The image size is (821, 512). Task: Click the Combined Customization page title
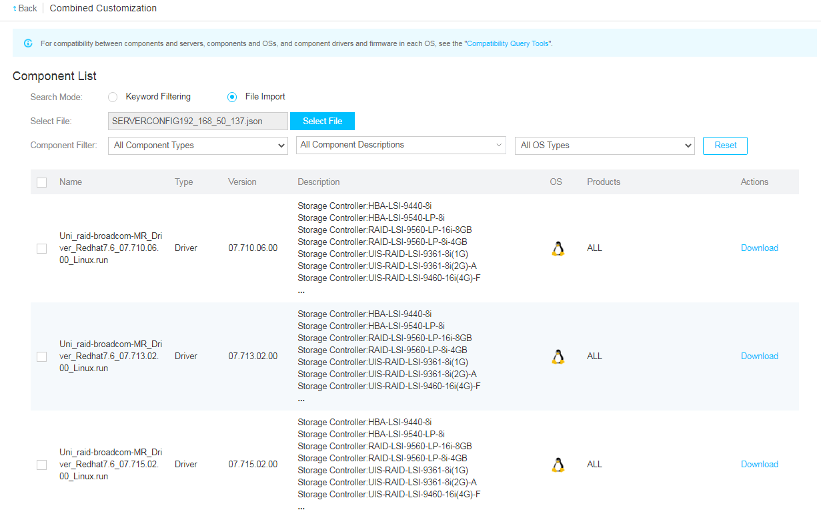click(x=103, y=8)
